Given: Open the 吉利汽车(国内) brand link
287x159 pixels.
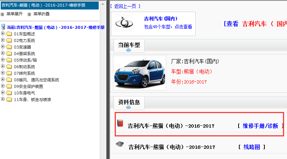Looking at the screenshot, I should click(x=161, y=19).
